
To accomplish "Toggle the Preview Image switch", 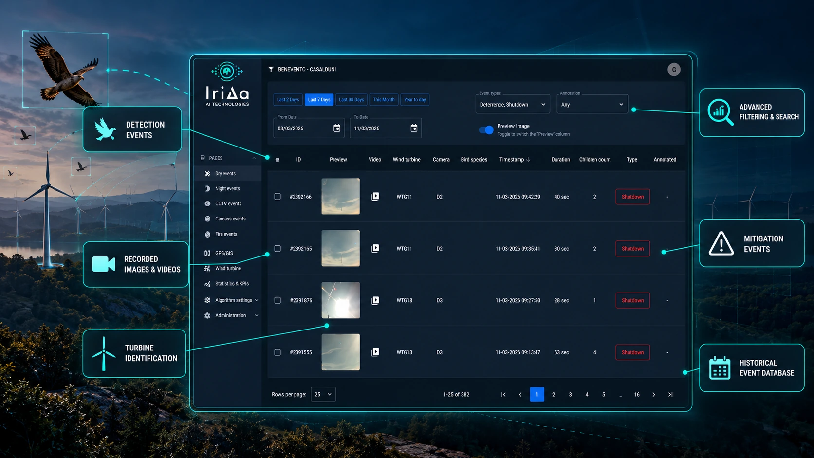I will 486,130.
